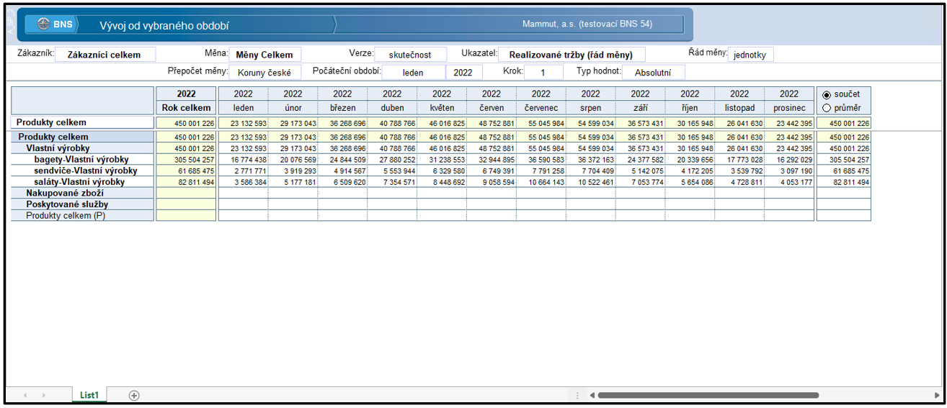Click horizontal scrollbar right arrow
947x408 pixels.
936,395
